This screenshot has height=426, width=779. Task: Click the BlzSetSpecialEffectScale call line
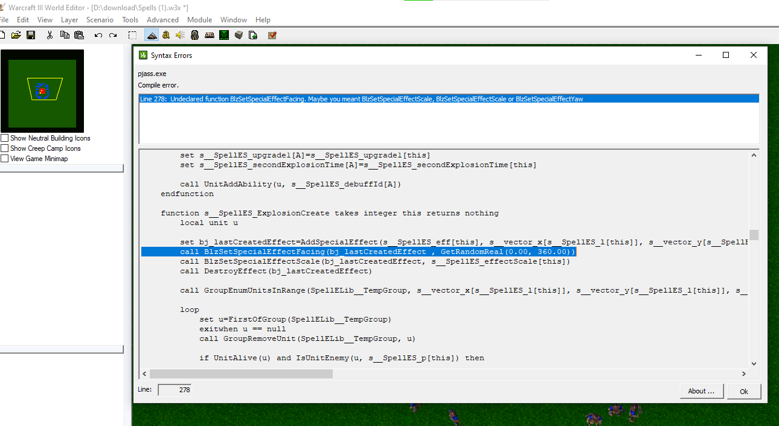[x=375, y=261]
